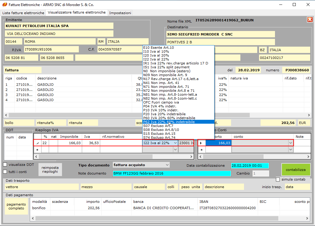Expand the conto dropdown in Conti grid

290,143
